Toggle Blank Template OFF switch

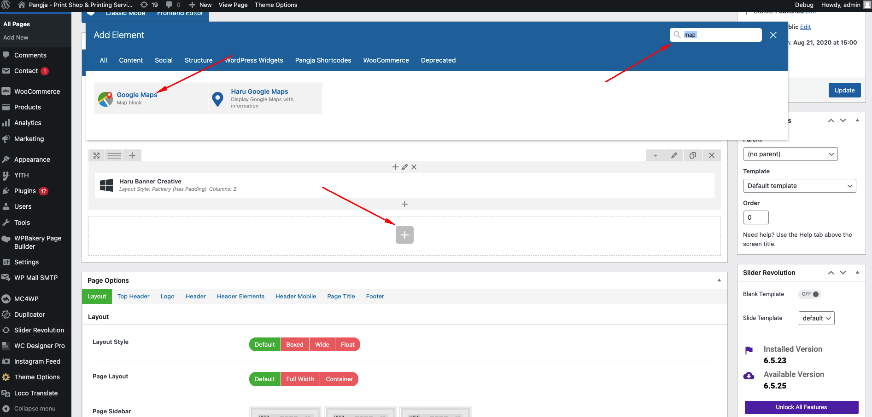pos(810,294)
